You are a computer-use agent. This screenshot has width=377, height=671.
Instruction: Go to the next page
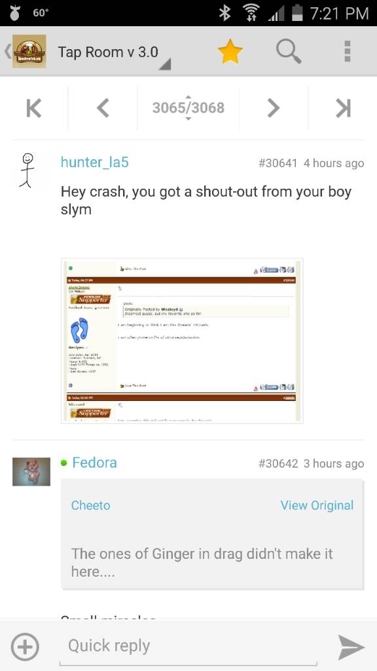pyautogui.click(x=274, y=108)
